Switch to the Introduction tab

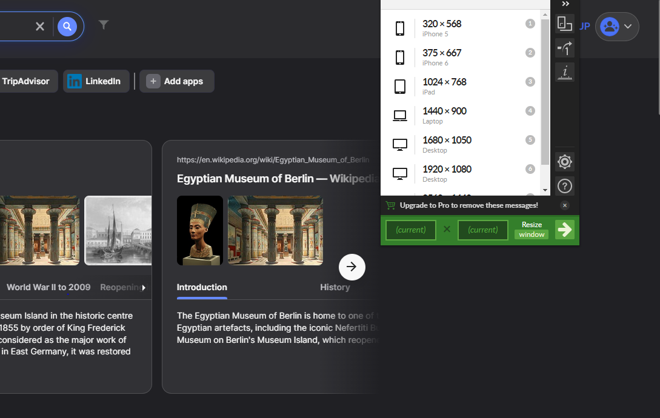(202, 287)
